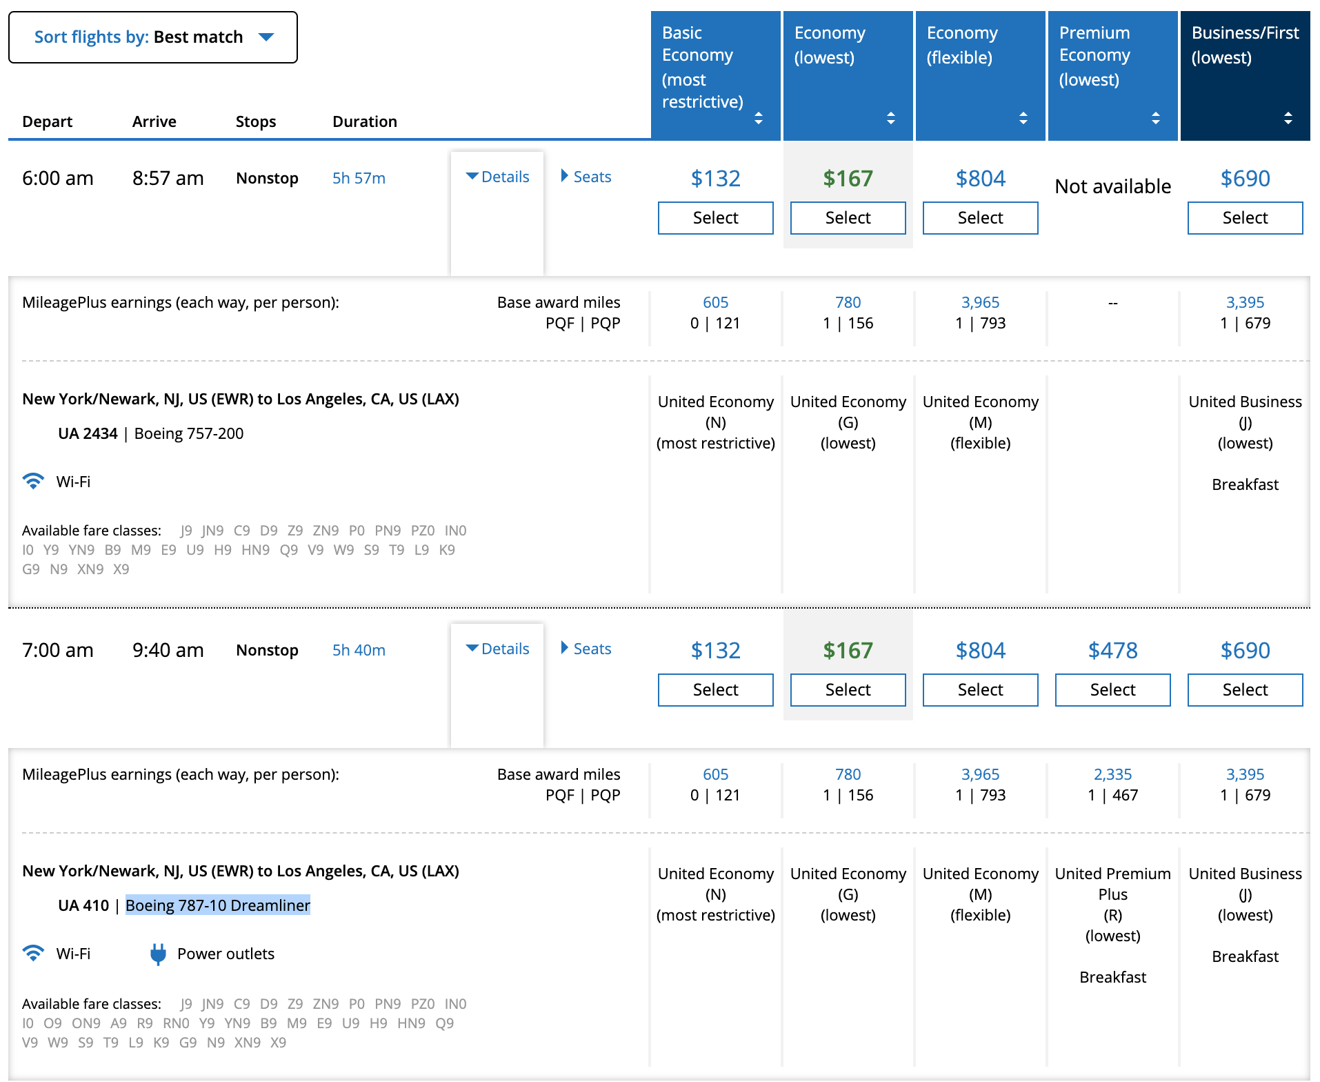1320x1082 pixels.
Task: Click the 5h 57m duration link
Action: 359,178
